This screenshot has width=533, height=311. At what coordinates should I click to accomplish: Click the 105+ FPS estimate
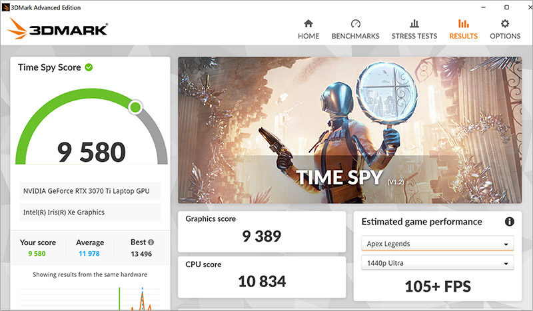[438, 286]
